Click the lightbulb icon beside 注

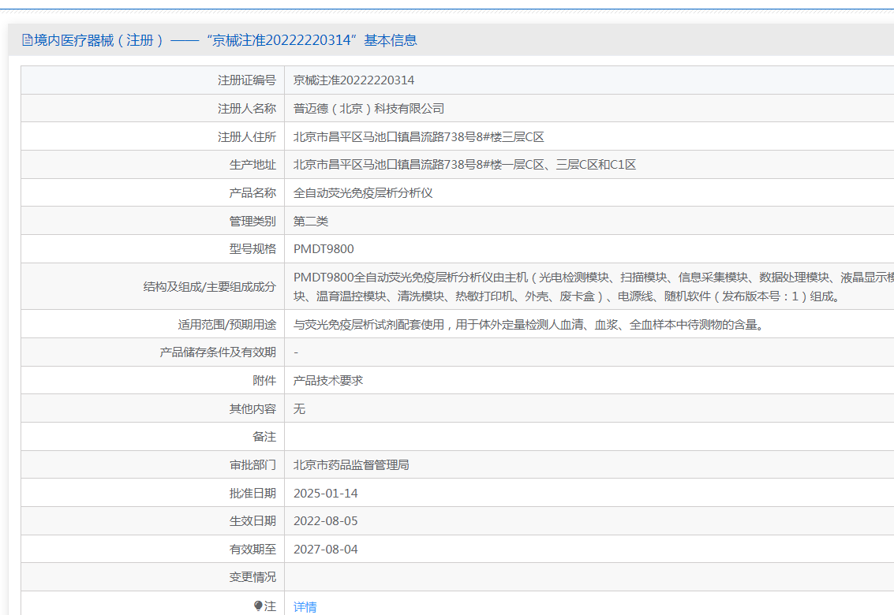[258, 606]
